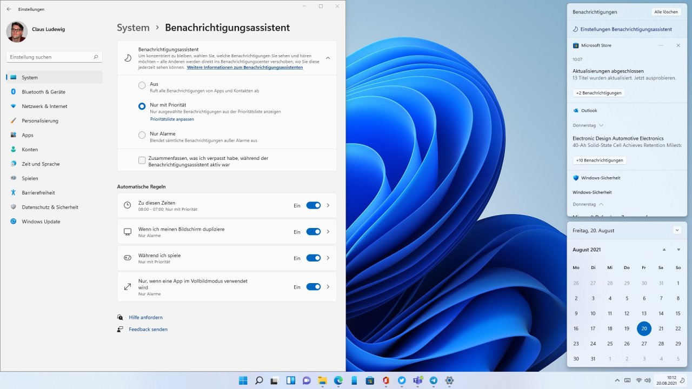Select the 'Aus' radio option

142,85
